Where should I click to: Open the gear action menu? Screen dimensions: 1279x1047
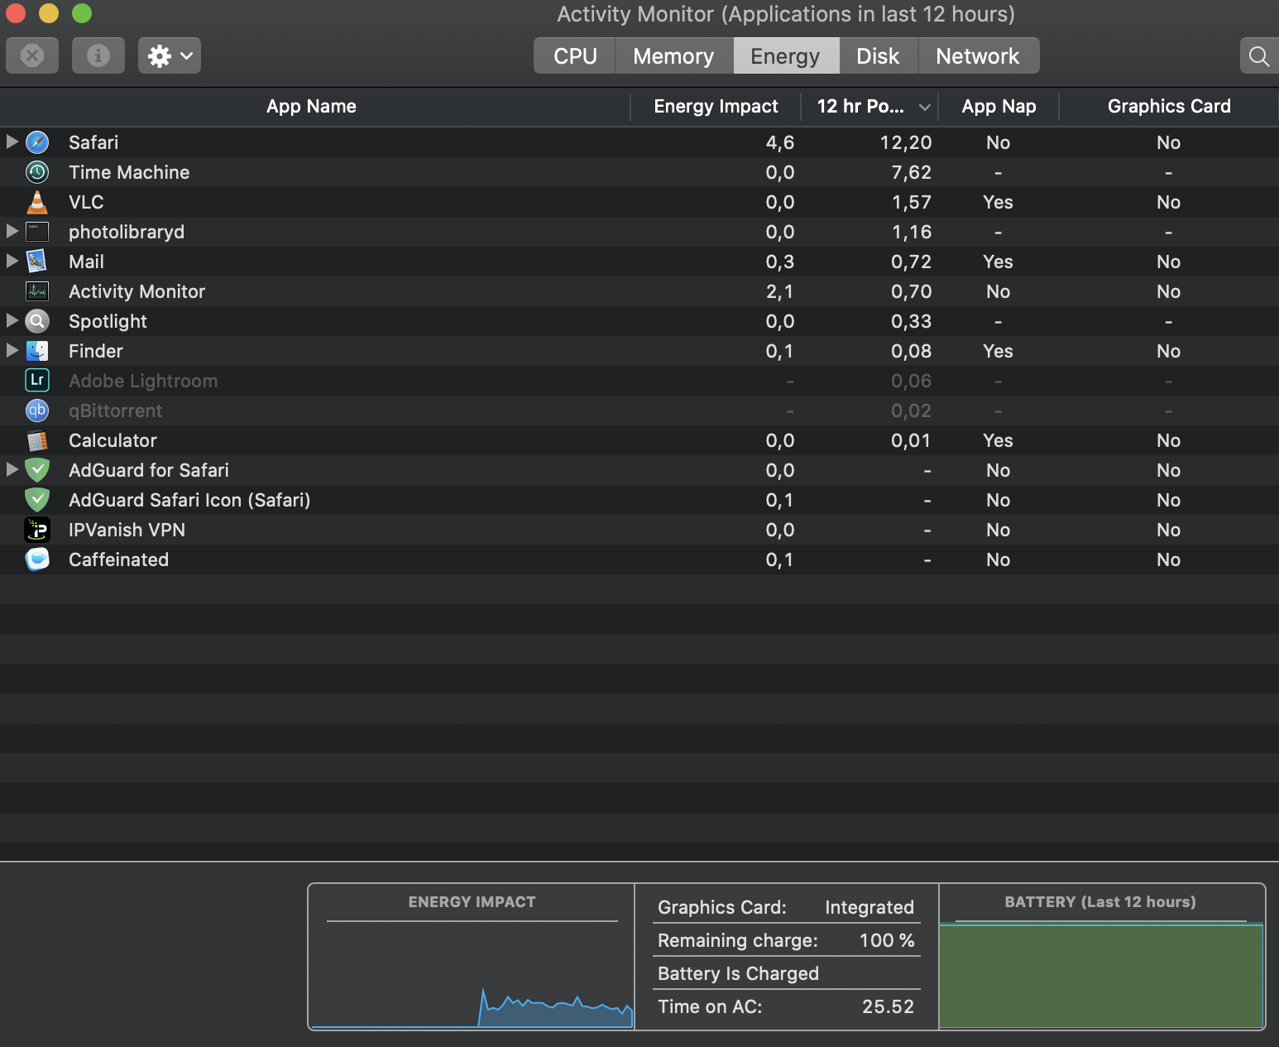coord(170,55)
